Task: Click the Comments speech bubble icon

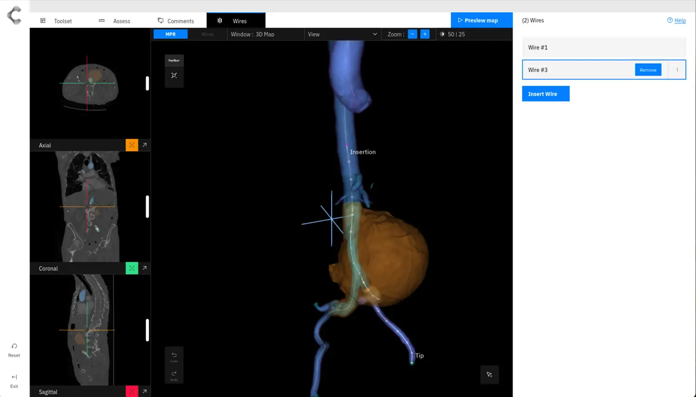Action: click(x=161, y=20)
